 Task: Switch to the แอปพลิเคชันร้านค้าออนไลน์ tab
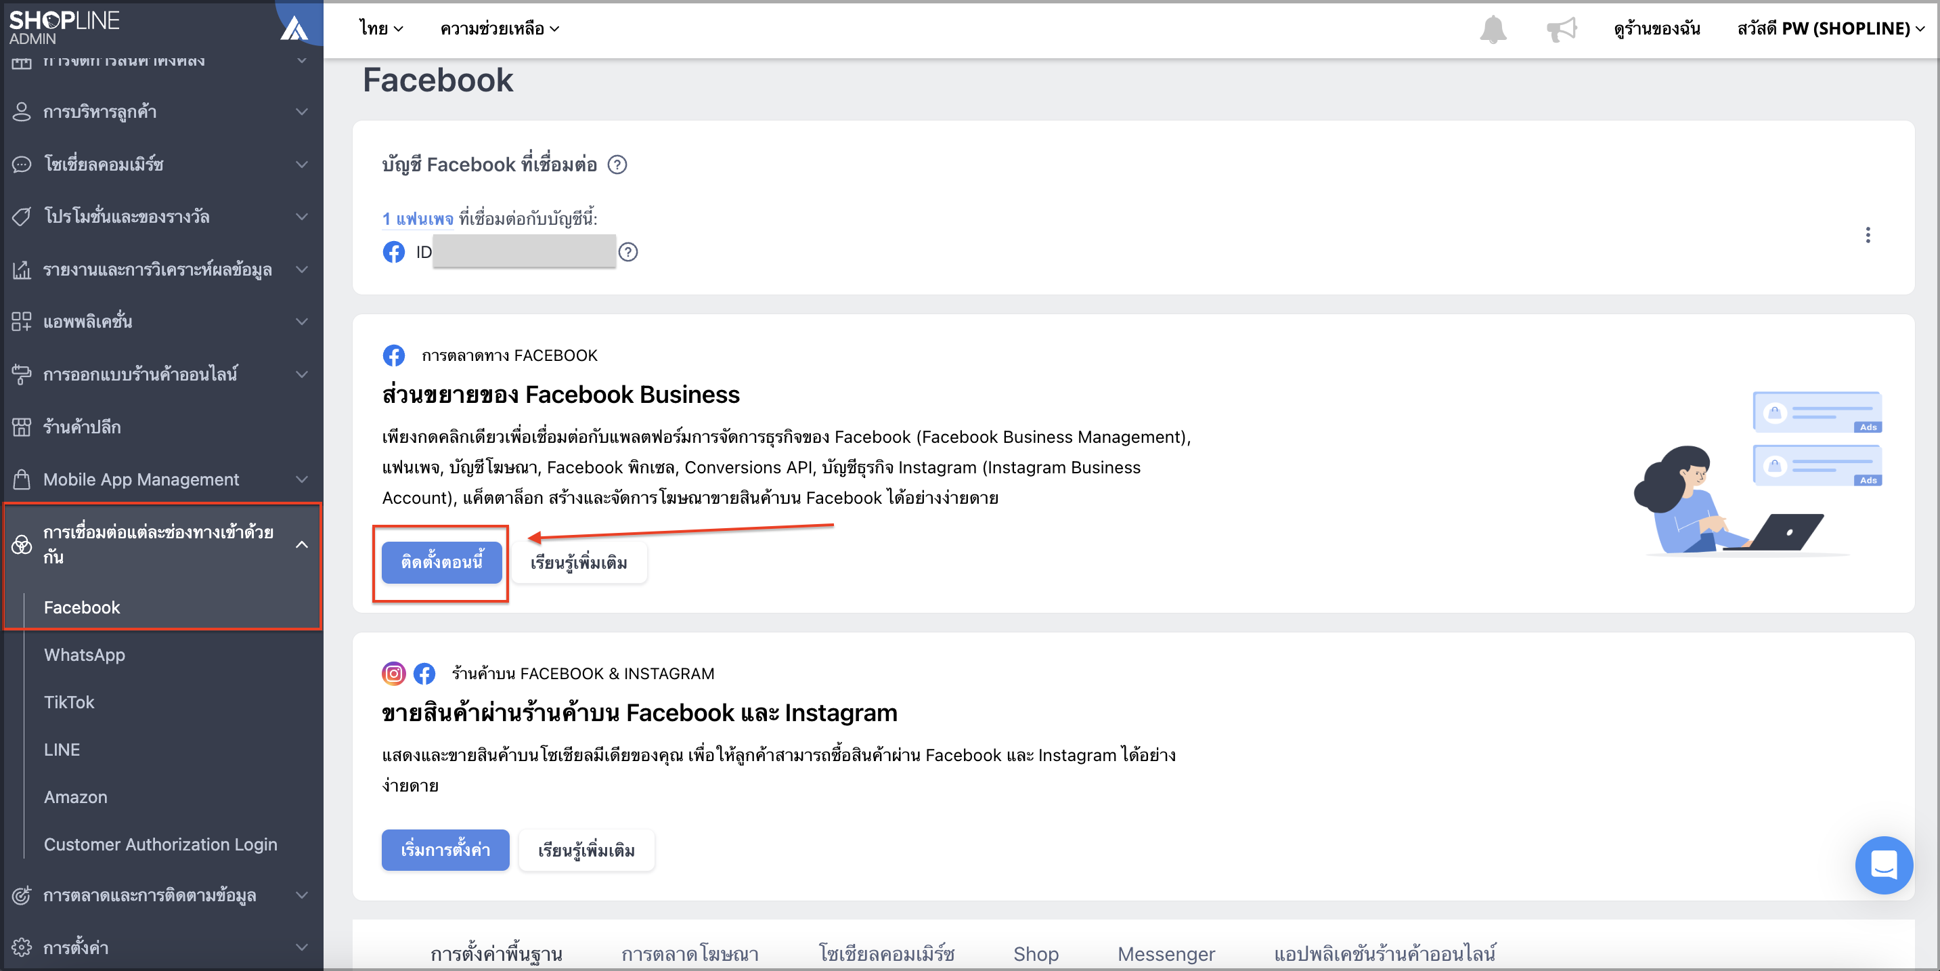pyautogui.click(x=1385, y=953)
